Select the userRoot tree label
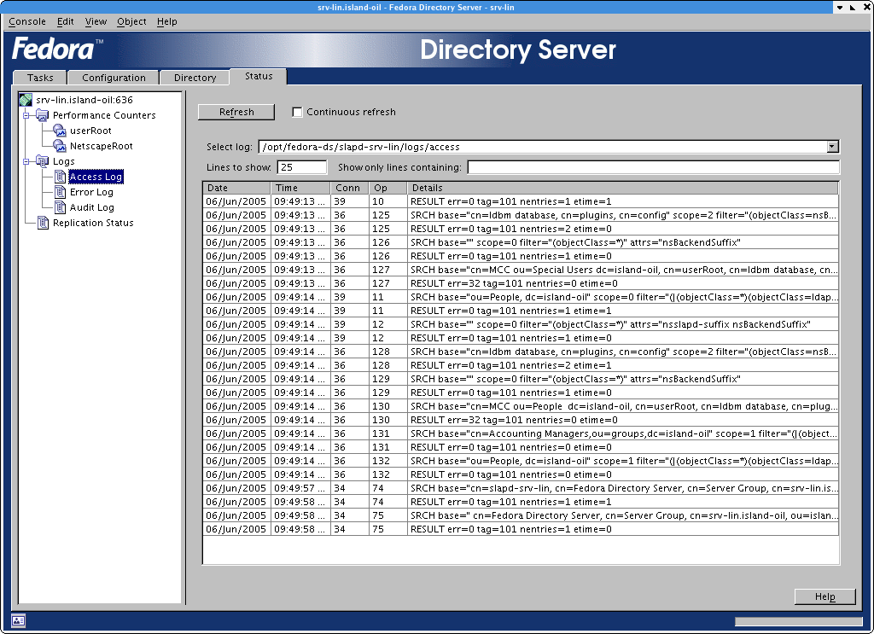The image size is (874, 634). 90,131
